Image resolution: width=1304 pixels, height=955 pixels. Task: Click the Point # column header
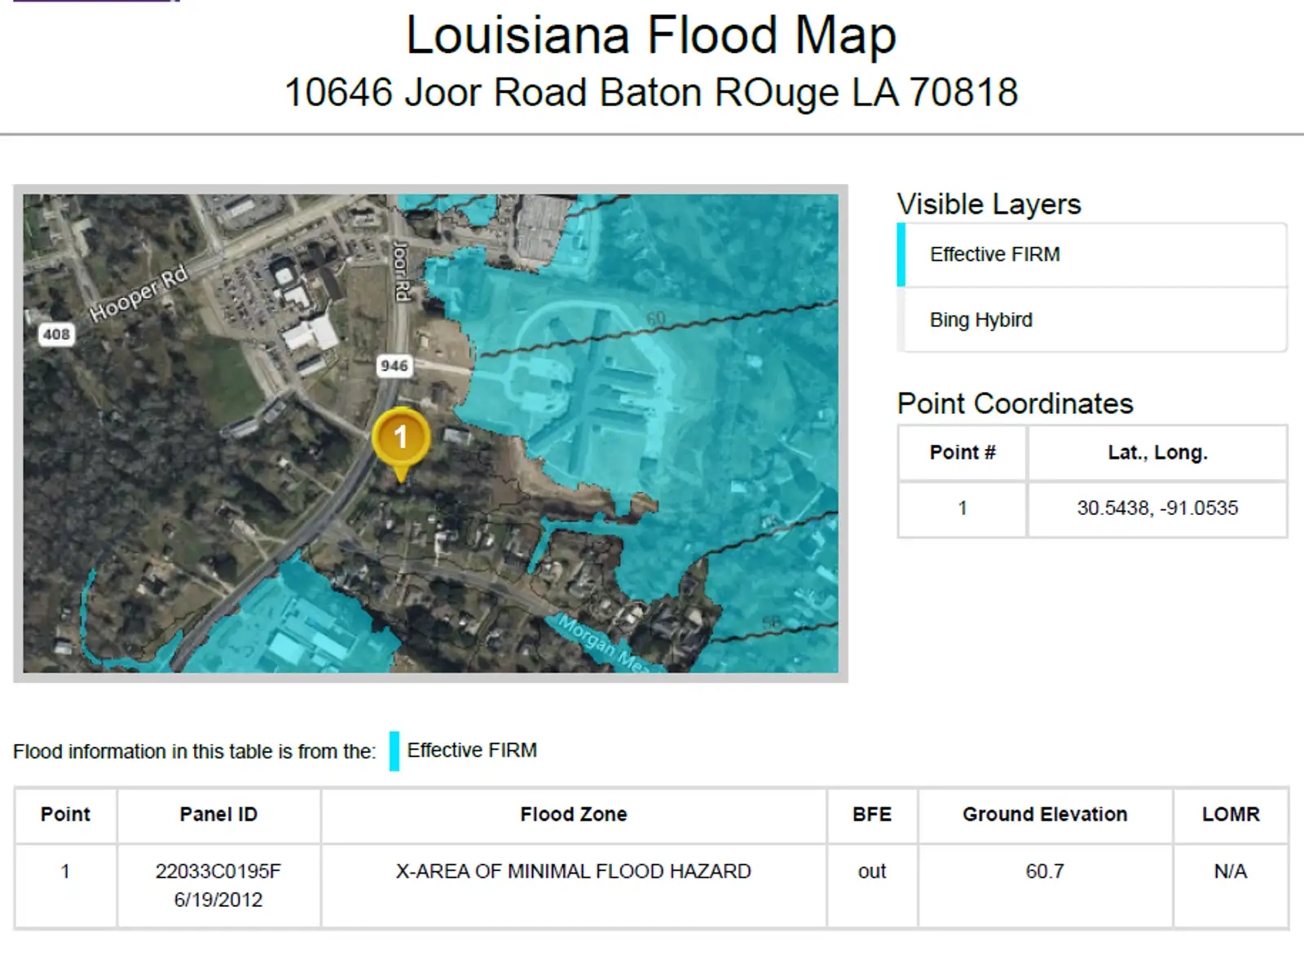pos(963,452)
